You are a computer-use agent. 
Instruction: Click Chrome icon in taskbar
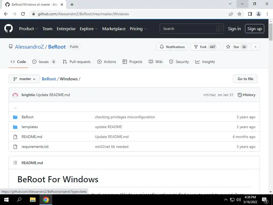(x=46, y=200)
